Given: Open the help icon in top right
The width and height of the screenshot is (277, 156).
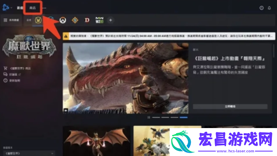Looking at the screenshot, I should 262,8.
